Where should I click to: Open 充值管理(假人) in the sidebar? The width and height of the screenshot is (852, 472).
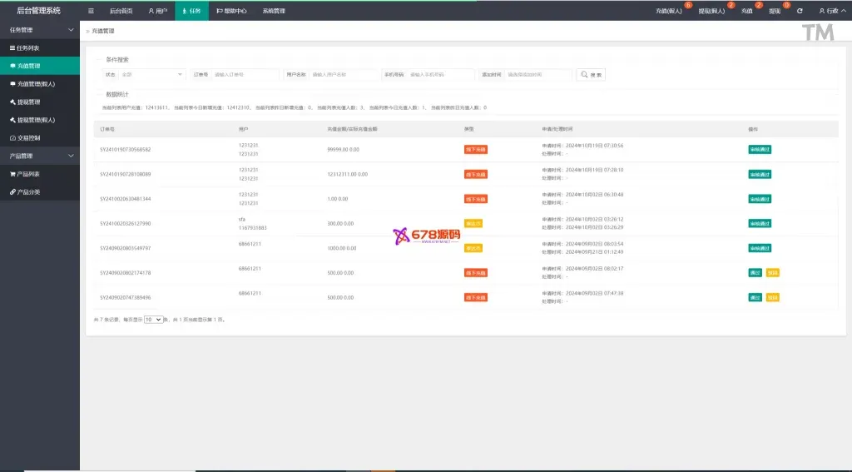pyautogui.click(x=35, y=84)
